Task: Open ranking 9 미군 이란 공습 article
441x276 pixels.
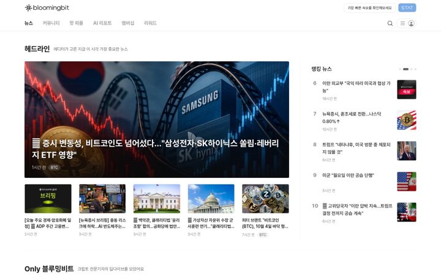Action: pos(348,175)
